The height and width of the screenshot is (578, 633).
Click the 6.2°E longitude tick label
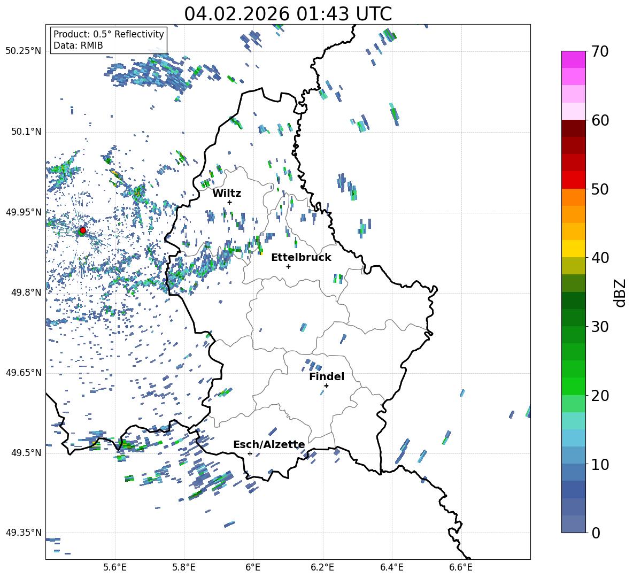pyautogui.click(x=322, y=567)
